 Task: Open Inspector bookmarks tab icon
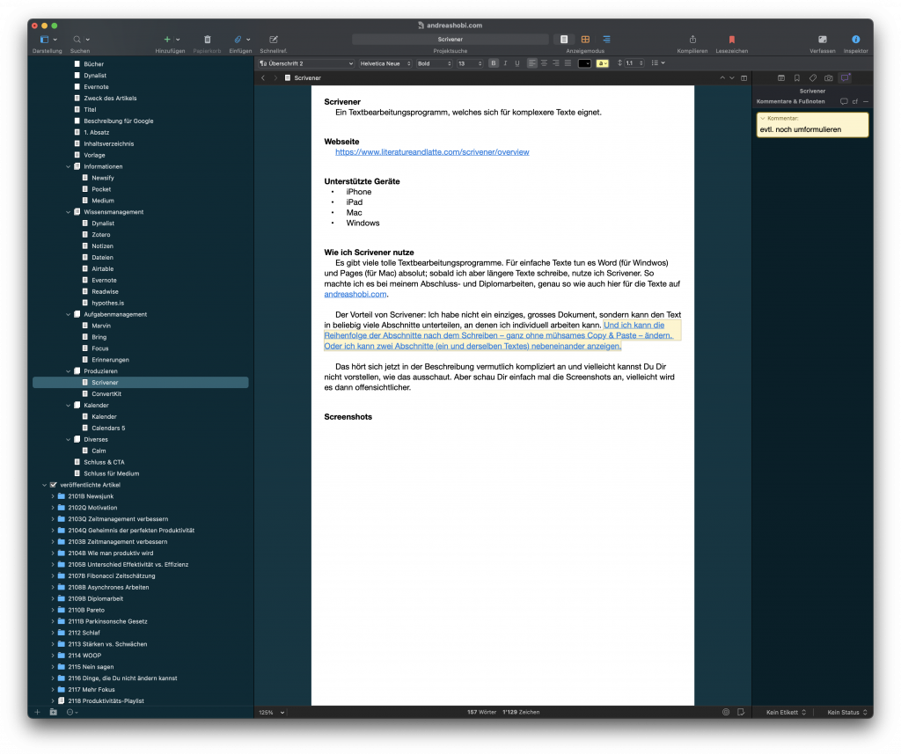797,78
